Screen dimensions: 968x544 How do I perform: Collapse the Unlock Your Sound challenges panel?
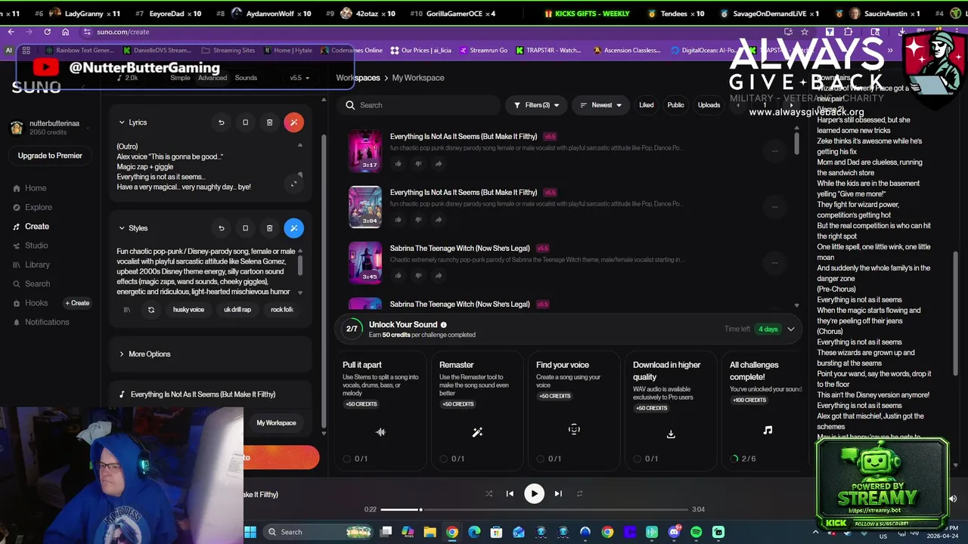tap(791, 329)
